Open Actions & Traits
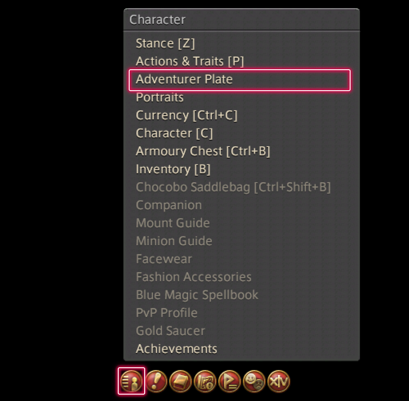Screen dimensions: 409x401 coord(190,61)
